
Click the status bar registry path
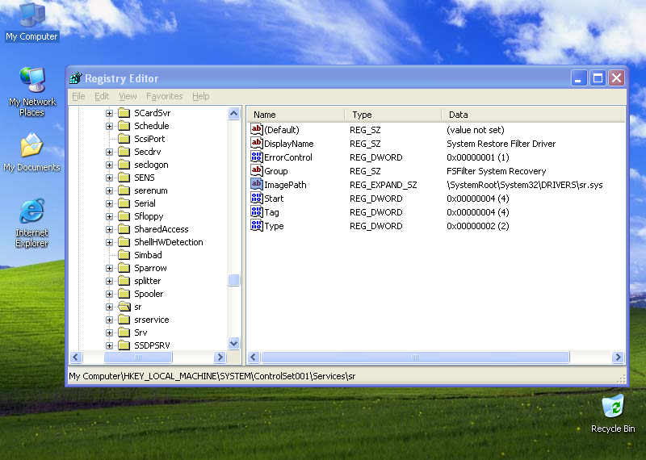212,376
